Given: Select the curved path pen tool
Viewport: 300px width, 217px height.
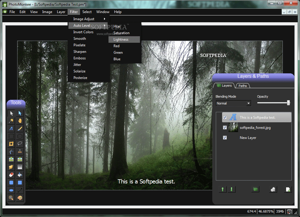Looking at the screenshot, I should click(x=11, y=152).
